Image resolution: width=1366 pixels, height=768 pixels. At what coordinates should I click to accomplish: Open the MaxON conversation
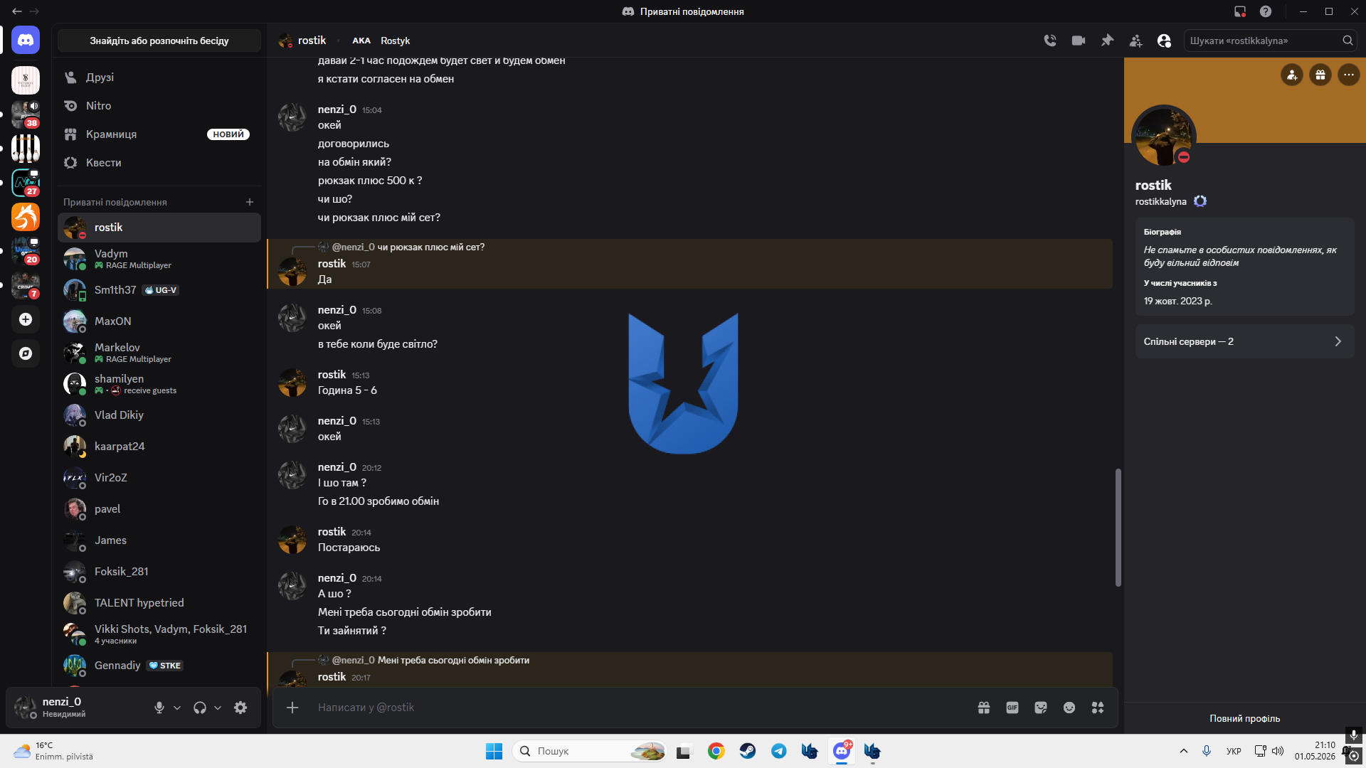(x=159, y=321)
